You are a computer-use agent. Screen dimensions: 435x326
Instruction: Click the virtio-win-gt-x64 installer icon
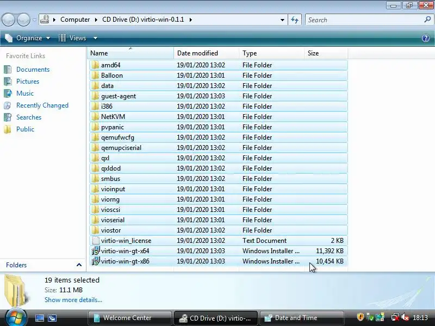point(96,251)
